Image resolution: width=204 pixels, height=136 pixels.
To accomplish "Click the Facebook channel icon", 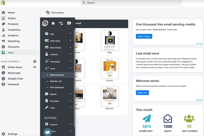I will point(3,84).
